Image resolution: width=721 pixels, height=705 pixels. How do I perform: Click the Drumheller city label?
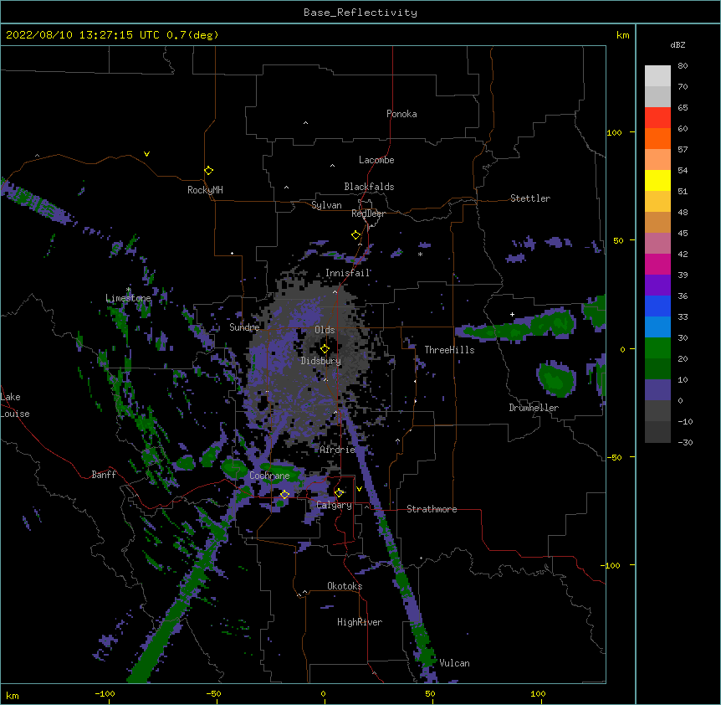[x=534, y=408]
